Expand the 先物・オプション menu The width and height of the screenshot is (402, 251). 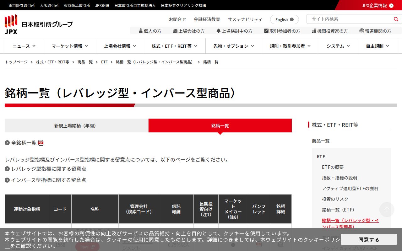[234, 46]
